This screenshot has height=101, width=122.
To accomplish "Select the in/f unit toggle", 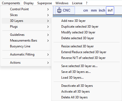I will pyautogui.click(x=110, y=10).
